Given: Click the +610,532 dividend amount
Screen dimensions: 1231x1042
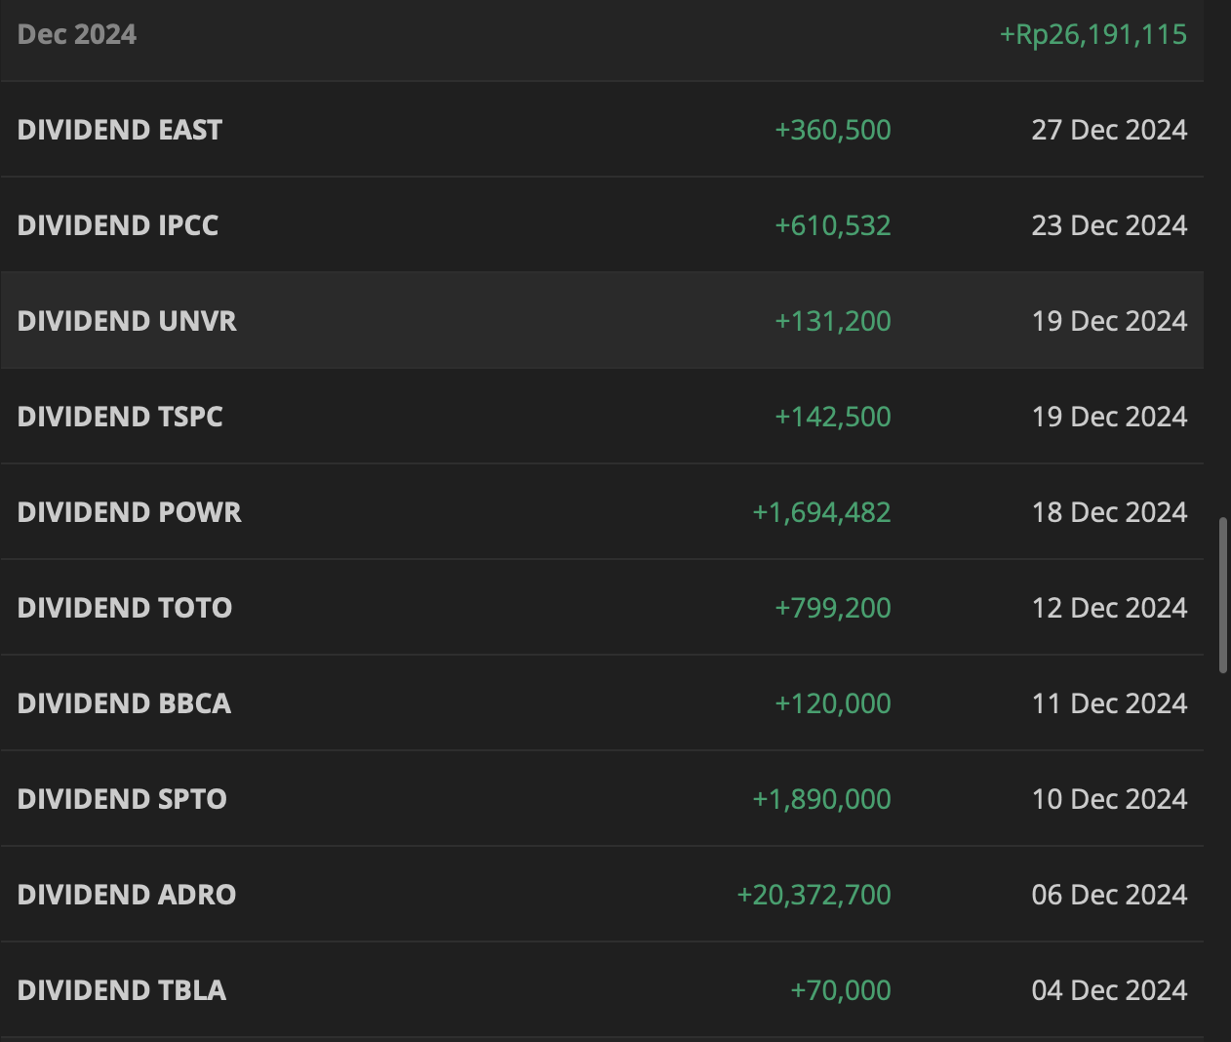Looking at the screenshot, I should [833, 225].
